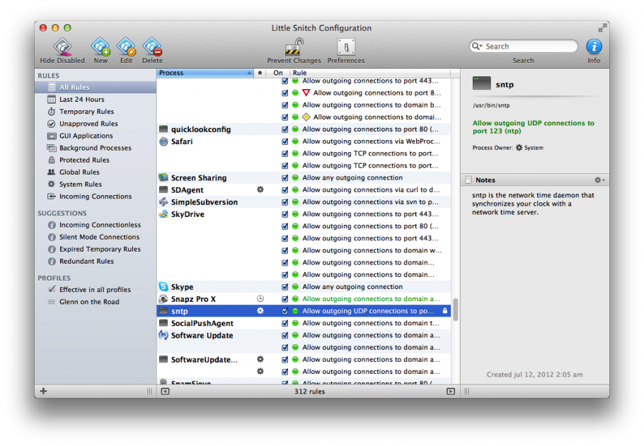Click the SkyDrive cloud icon
The height and width of the screenshot is (446, 644).
[163, 214]
